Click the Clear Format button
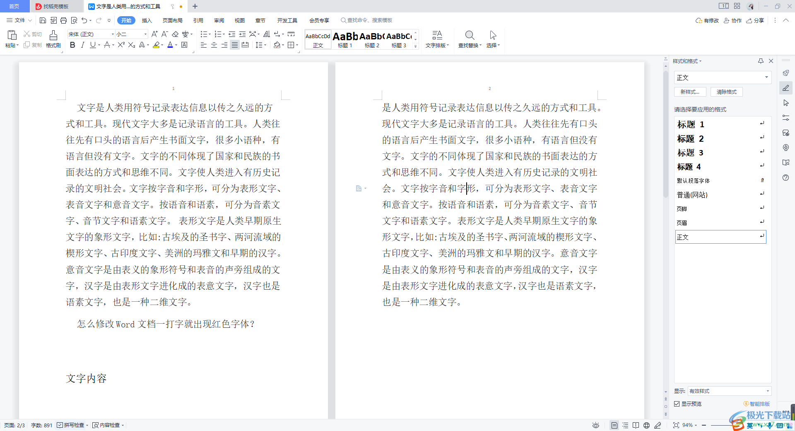795x431 pixels. [x=726, y=92]
